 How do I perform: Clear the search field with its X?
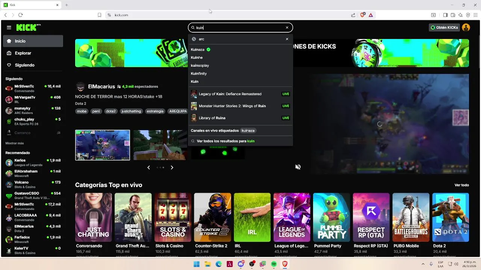pos(287,27)
